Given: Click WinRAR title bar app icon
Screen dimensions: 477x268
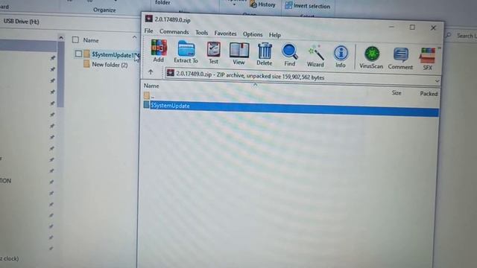Looking at the screenshot, I should click(149, 19).
